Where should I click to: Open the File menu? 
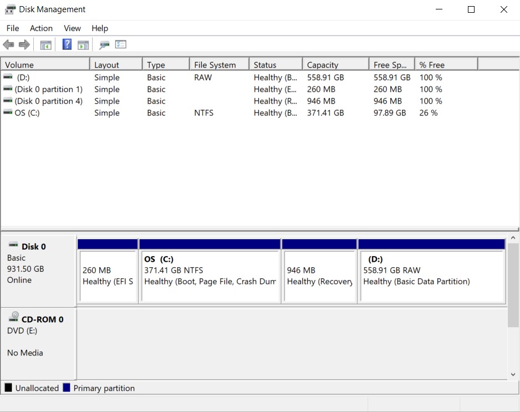pyautogui.click(x=13, y=28)
